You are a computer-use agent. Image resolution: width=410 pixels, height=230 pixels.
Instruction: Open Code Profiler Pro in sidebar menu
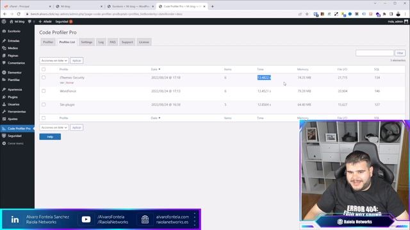click(x=17, y=128)
